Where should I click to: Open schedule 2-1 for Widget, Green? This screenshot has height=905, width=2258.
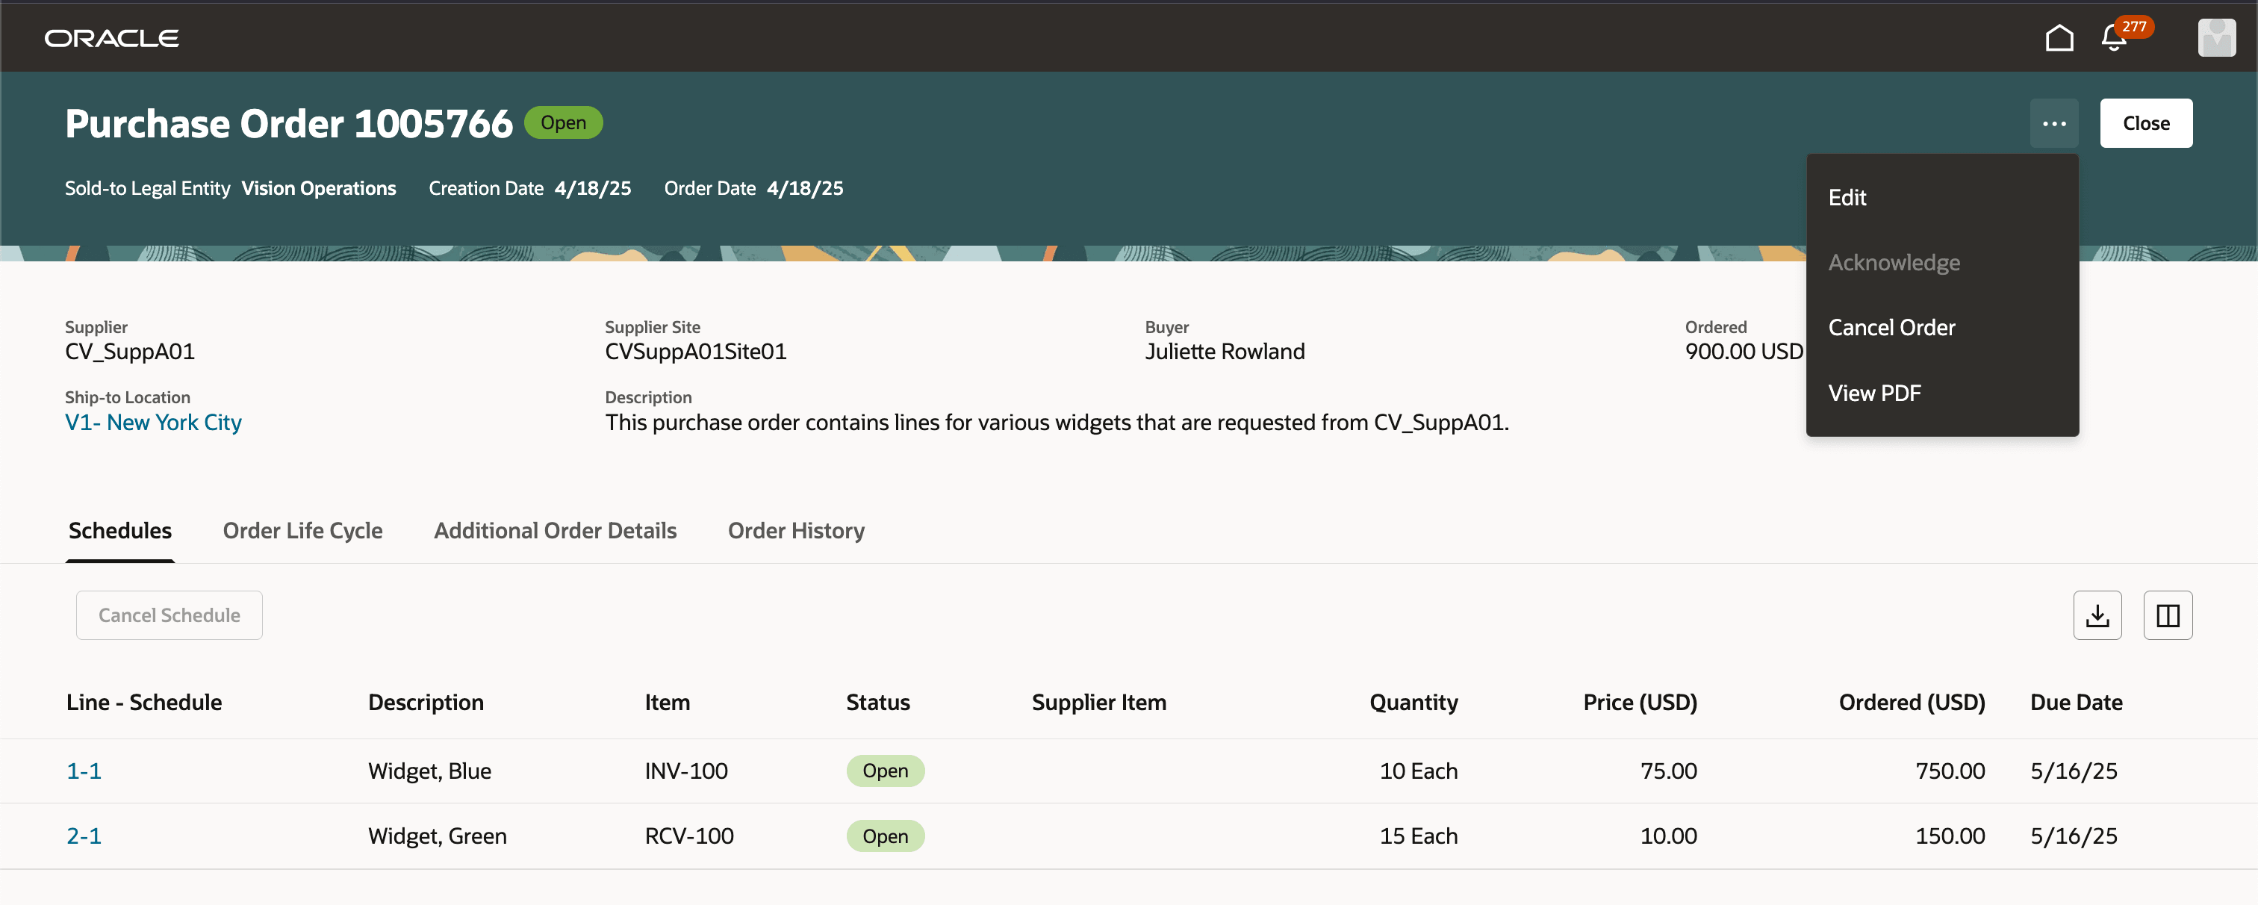84,836
